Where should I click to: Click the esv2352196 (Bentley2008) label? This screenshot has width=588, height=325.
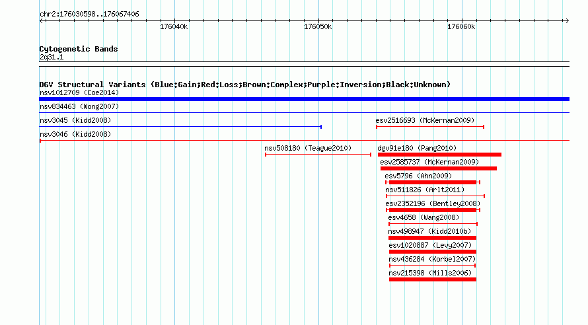(433, 203)
